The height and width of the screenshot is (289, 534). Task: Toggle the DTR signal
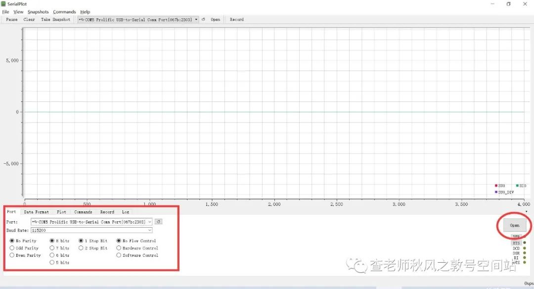click(x=517, y=237)
